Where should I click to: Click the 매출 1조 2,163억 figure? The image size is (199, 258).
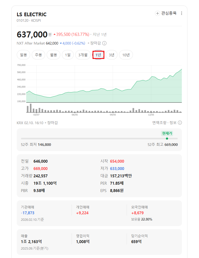[31, 242]
